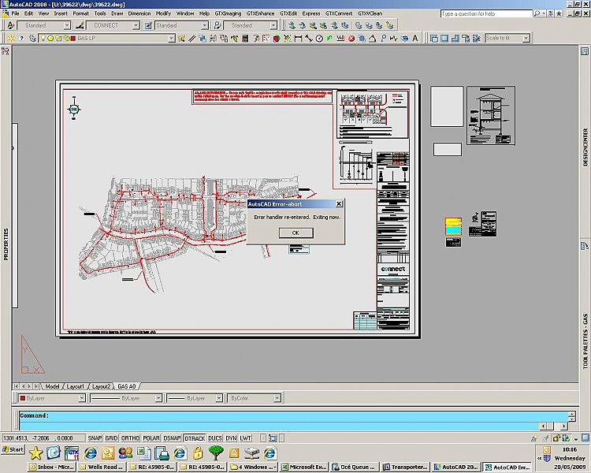Click the double diagonal lines icon

pos(191,38)
